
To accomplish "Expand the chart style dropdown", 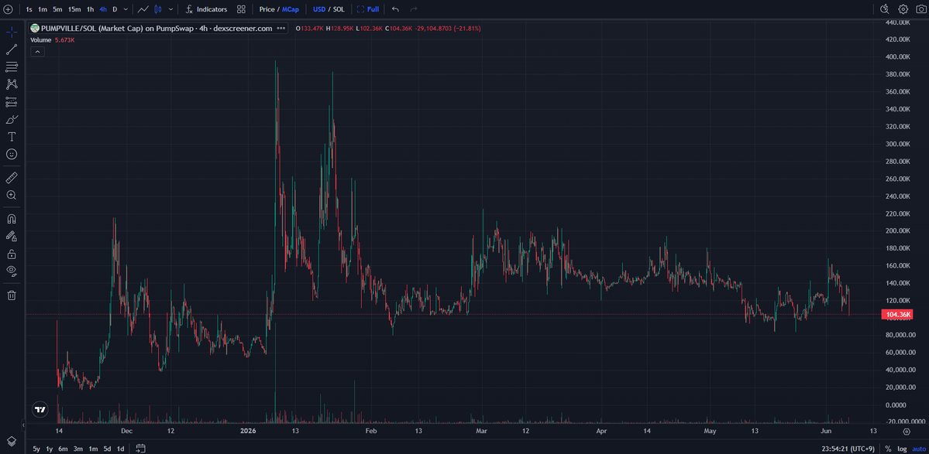I will [x=171, y=9].
